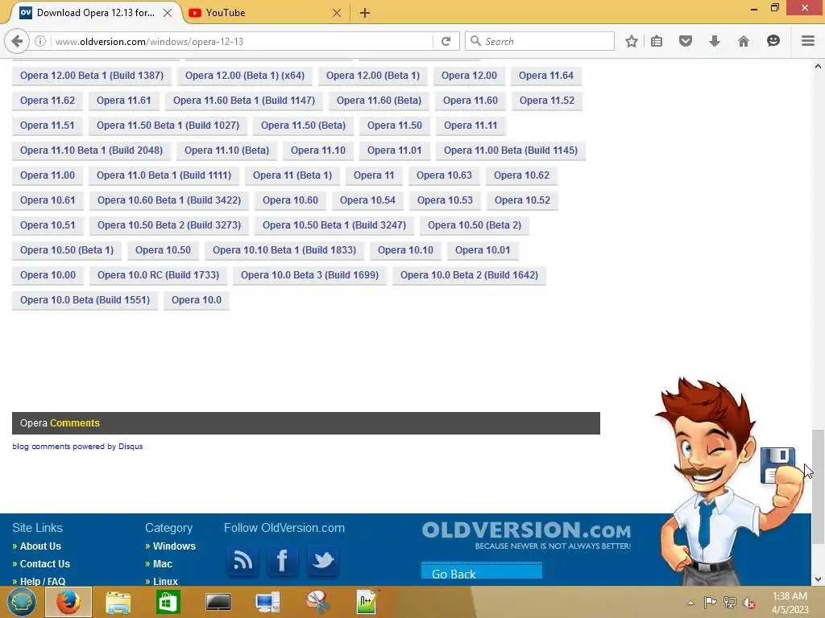Open the bookmarks list icon
The height and width of the screenshot is (618, 825).
657,41
